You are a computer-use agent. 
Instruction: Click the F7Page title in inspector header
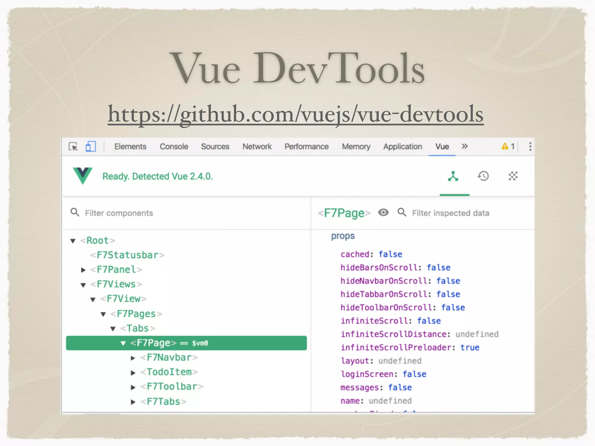(344, 213)
